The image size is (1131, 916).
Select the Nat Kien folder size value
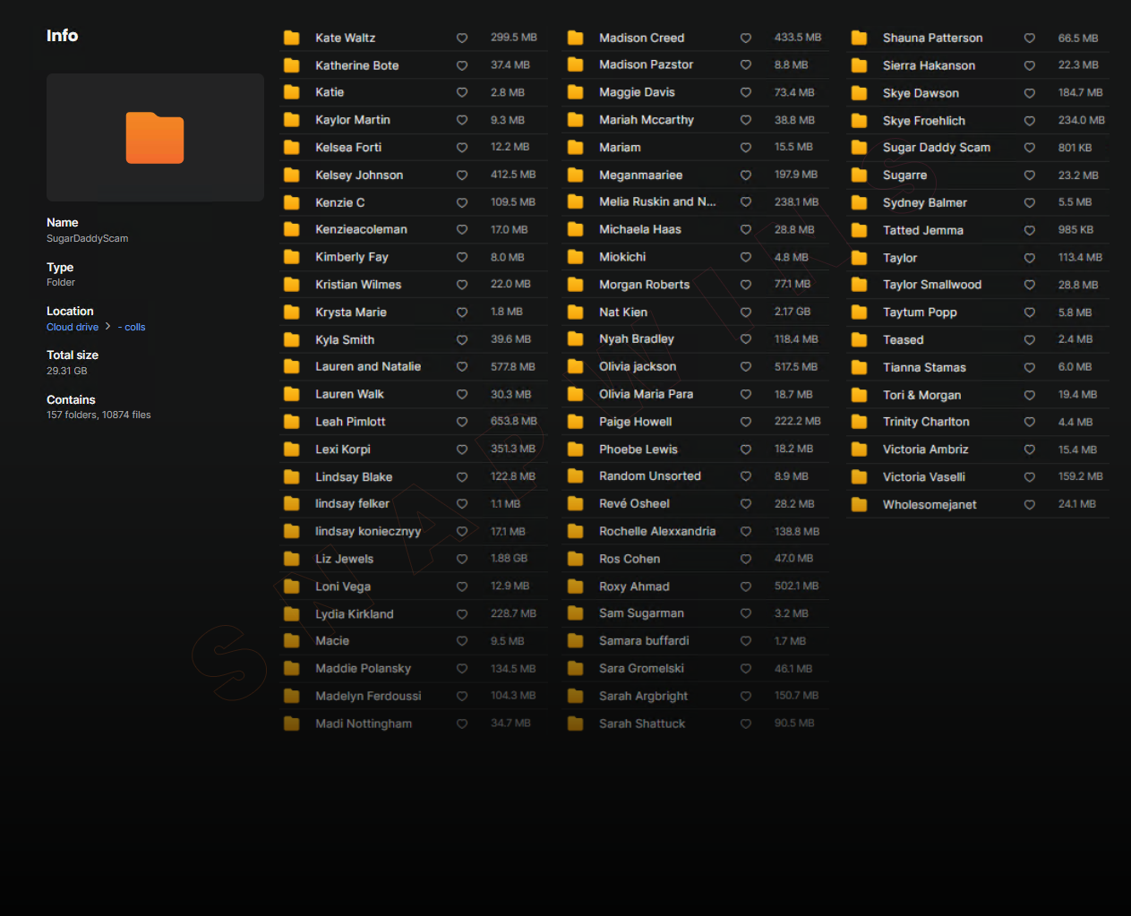(792, 312)
